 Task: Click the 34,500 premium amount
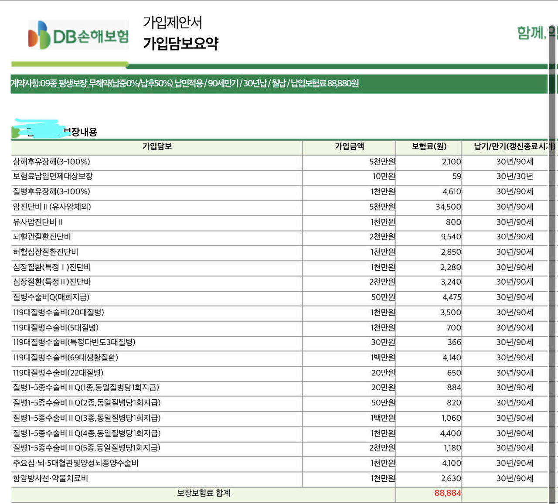pyautogui.click(x=448, y=207)
